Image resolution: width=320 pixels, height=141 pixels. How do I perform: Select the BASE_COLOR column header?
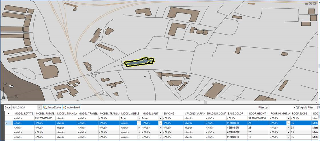[x=236, y=114]
